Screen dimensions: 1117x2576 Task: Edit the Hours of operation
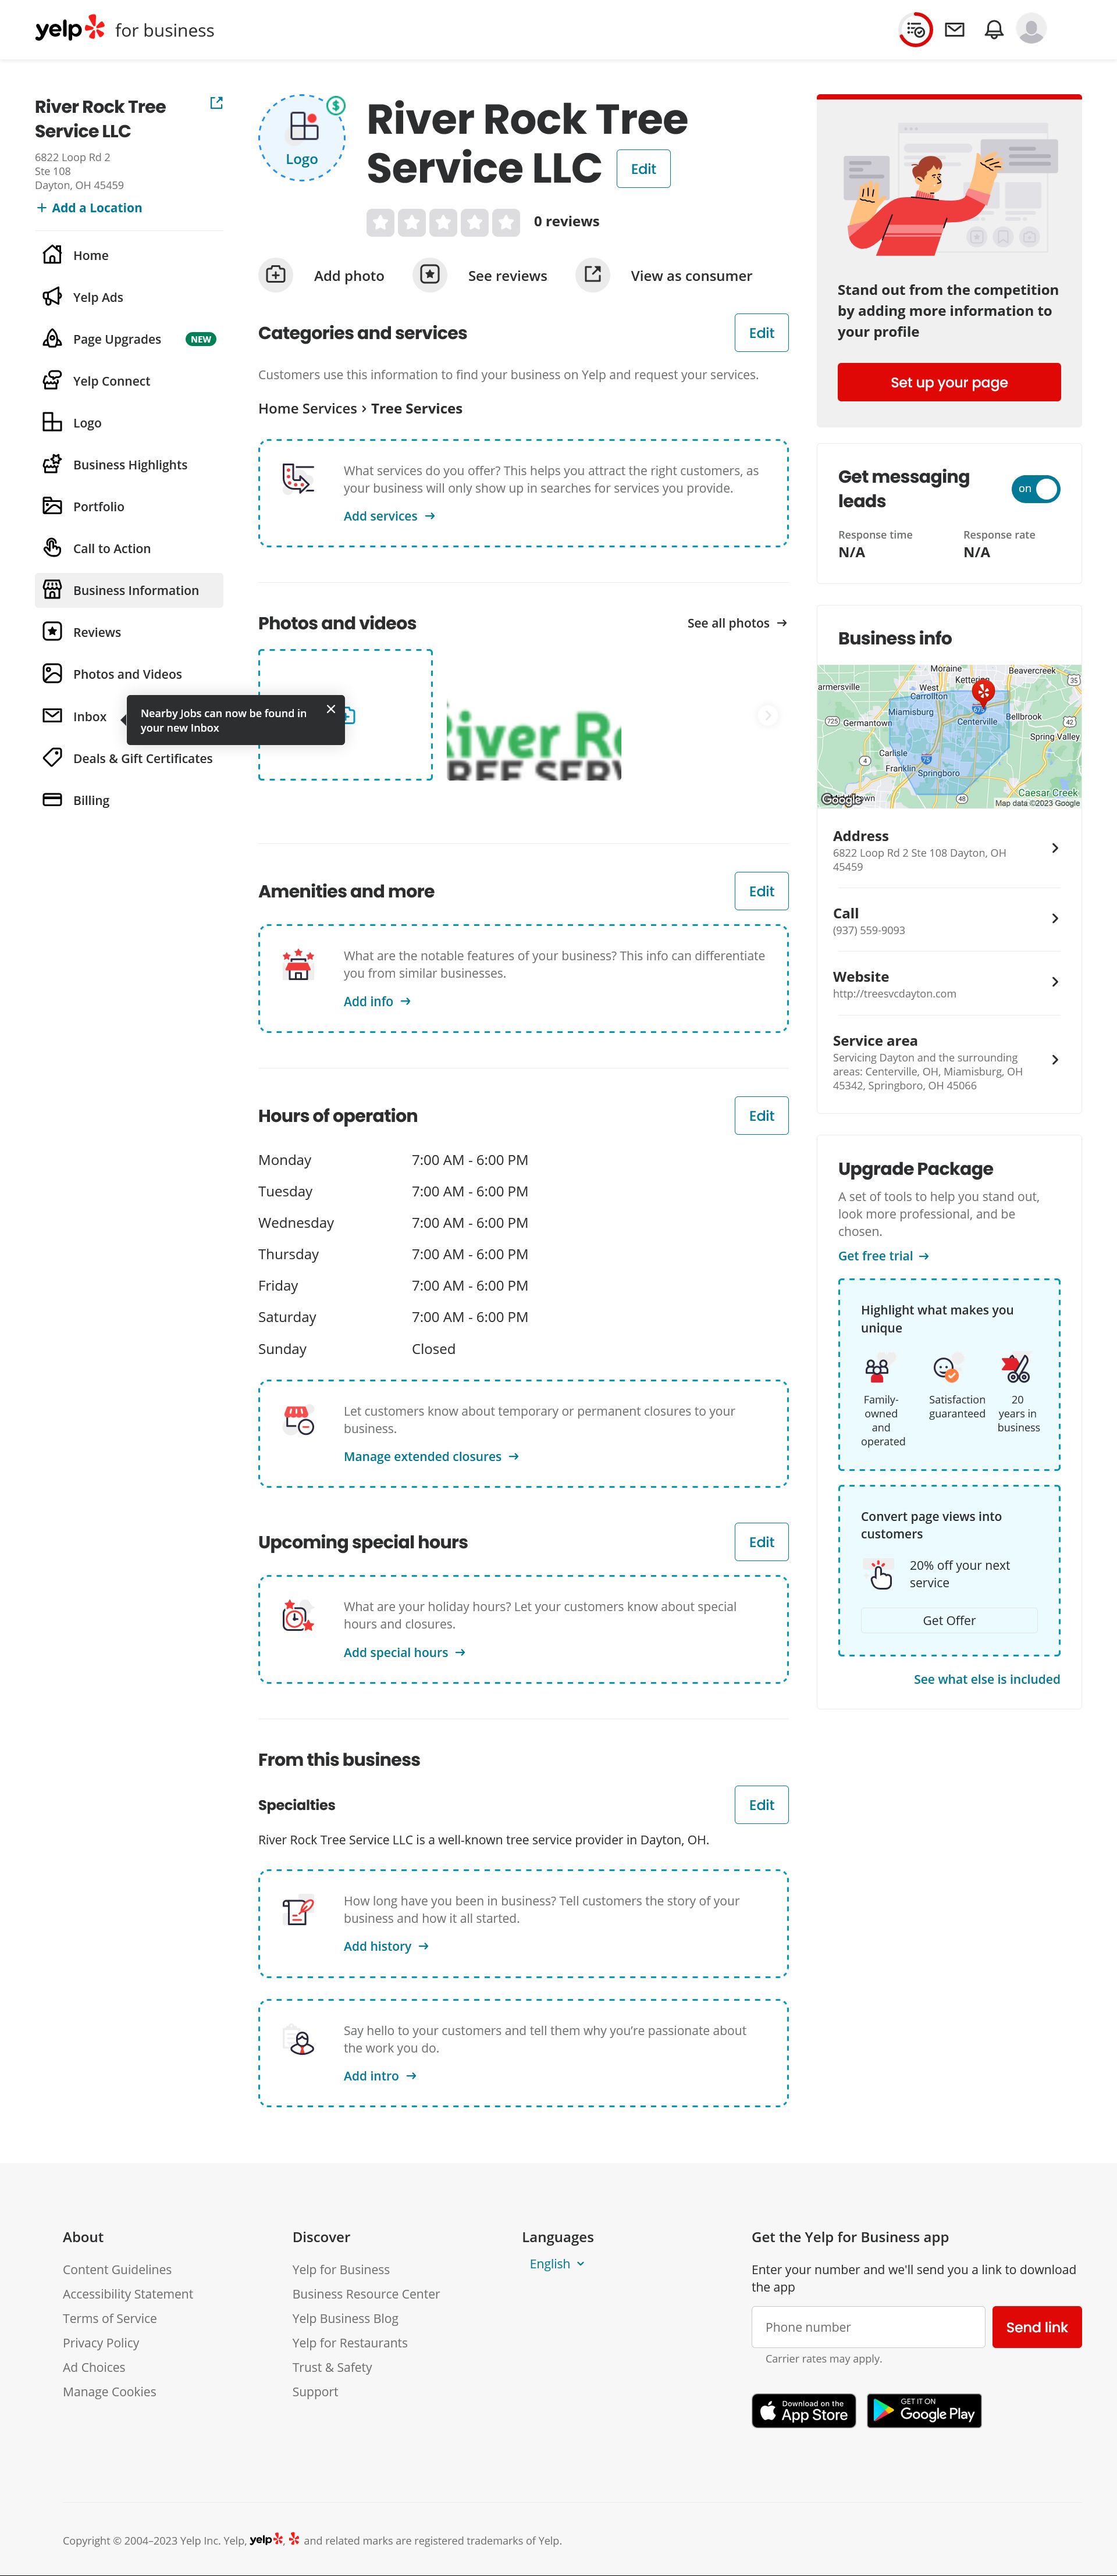(761, 1116)
